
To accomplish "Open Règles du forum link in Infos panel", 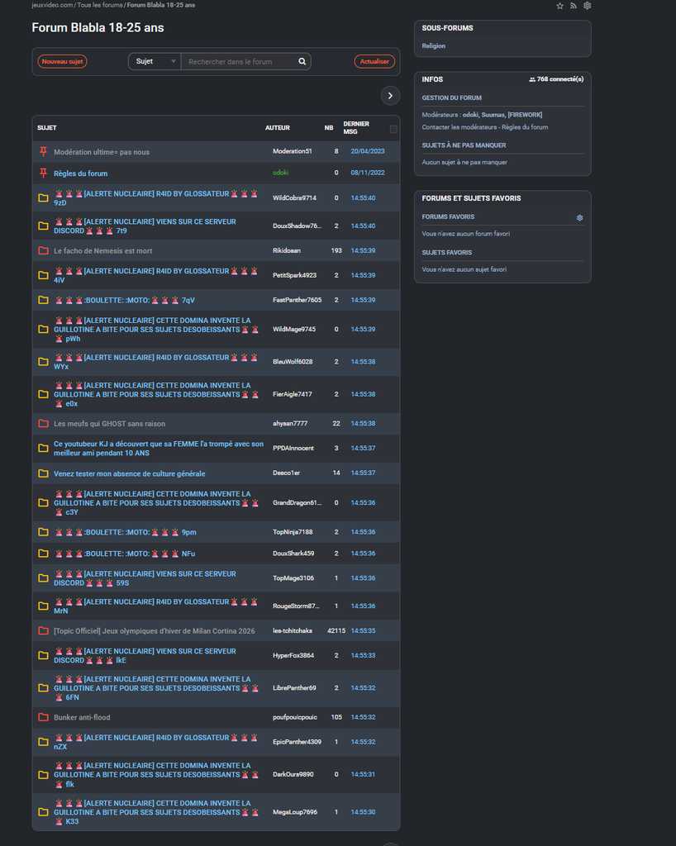I will point(525,127).
